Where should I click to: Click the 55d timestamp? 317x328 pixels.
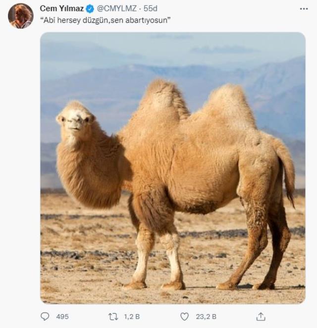(x=151, y=8)
